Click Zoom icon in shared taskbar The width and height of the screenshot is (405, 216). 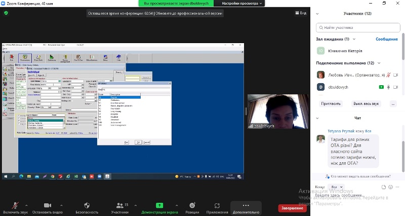coord(99,176)
